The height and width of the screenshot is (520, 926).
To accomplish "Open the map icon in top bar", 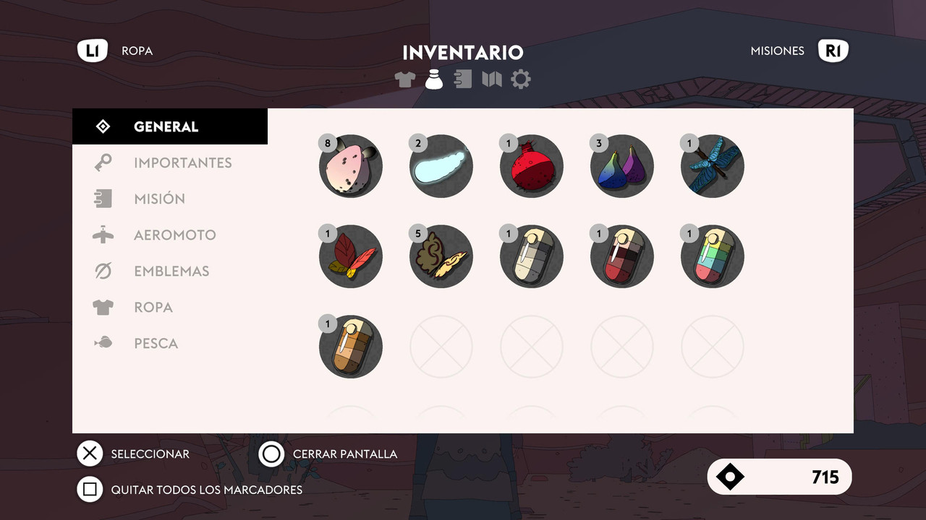I will click(x=492, y=79).
